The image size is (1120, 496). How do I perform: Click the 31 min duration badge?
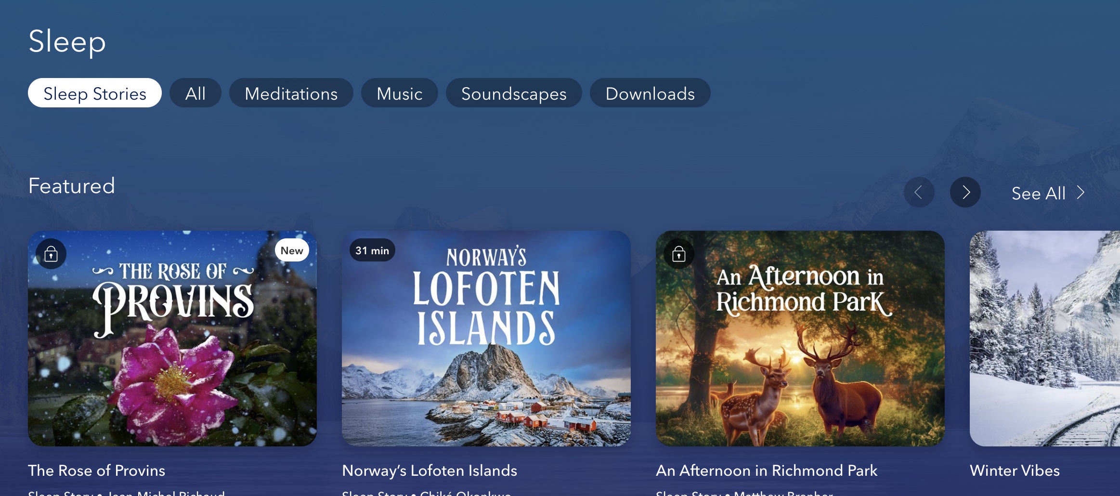(372, 250)
